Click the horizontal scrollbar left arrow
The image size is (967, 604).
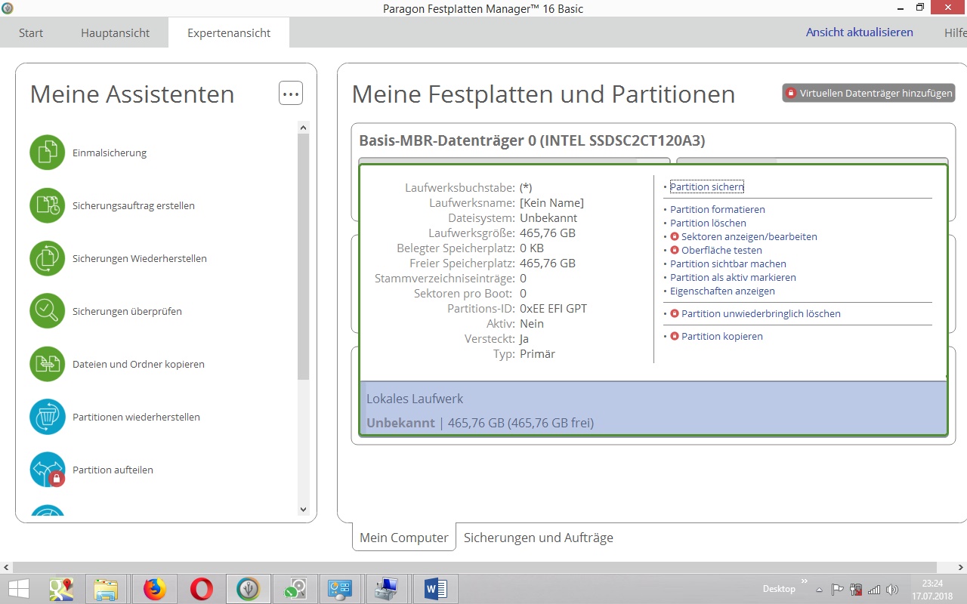tap(6, 567)
